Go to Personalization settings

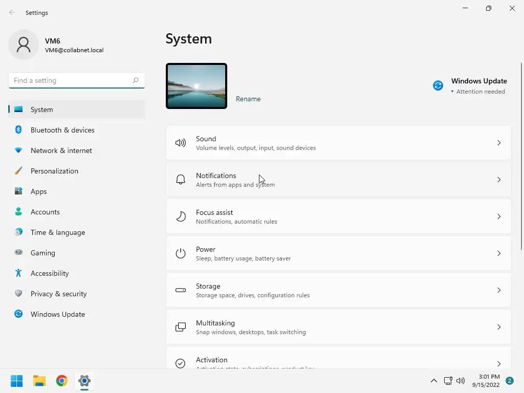[77, 171]
